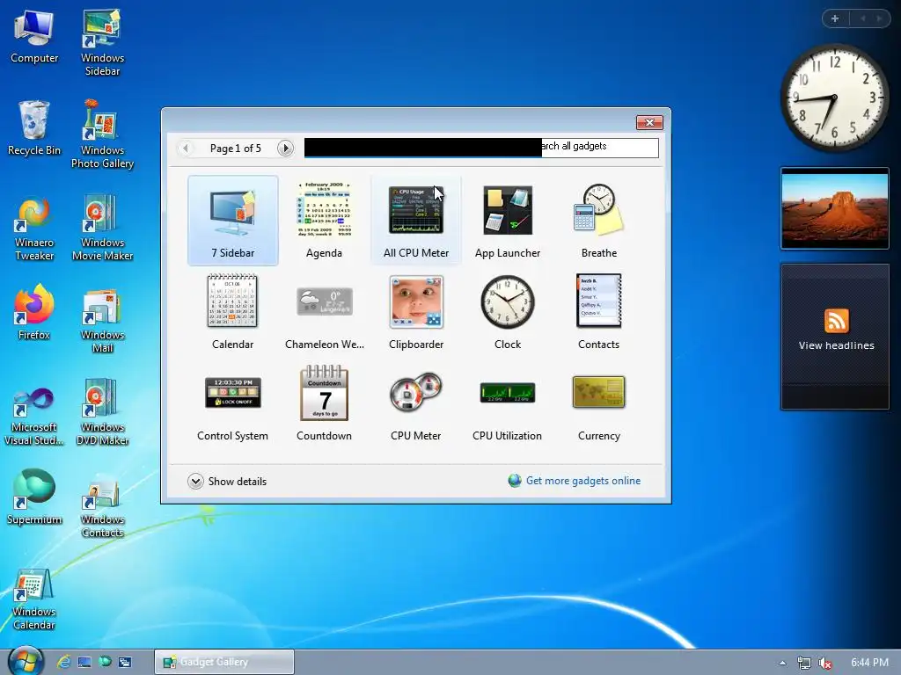Viewport: 901px width, 675px height.
Task: Select the App Launcher gadget
Action: pos(508,221)
